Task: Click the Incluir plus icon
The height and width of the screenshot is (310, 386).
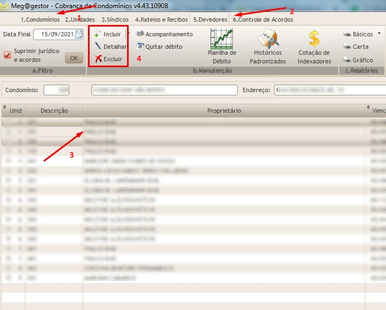Action: 98,34
